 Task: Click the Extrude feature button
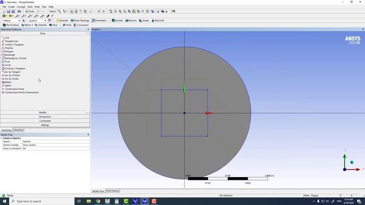point(117,20)
